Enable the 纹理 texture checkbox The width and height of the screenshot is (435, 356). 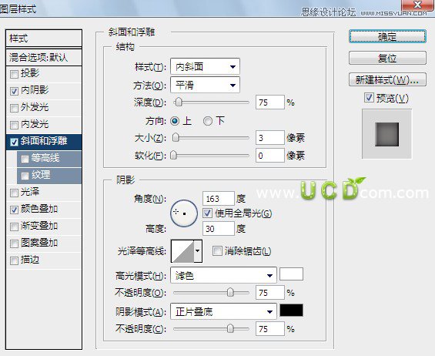pyautogui.click(x=25, y=176)
